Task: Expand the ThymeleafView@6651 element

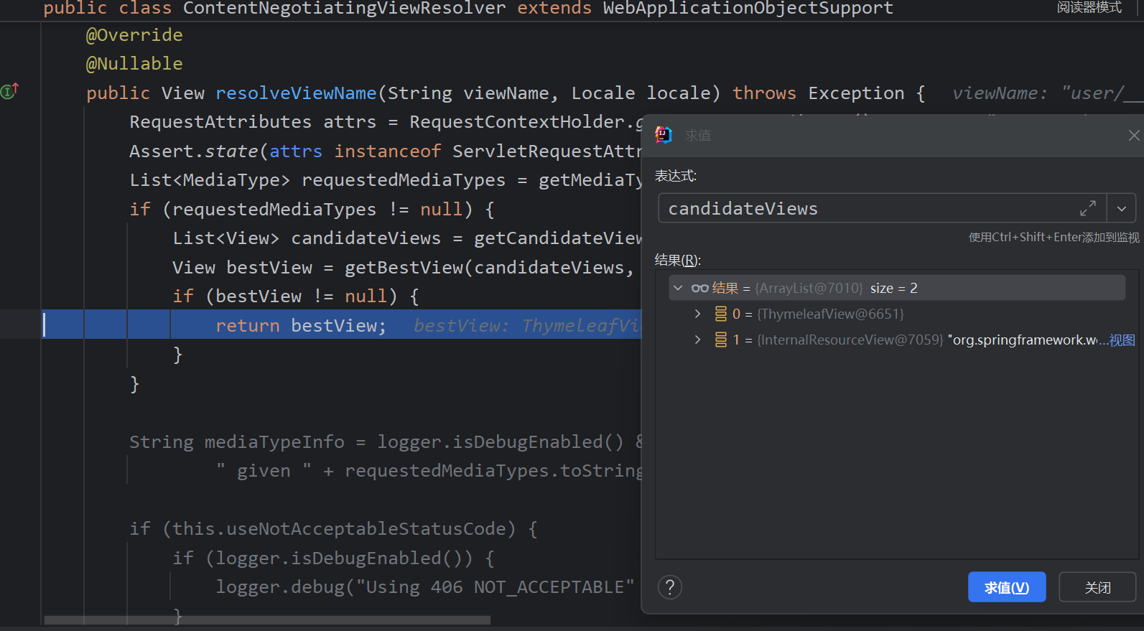Action: (697, 314)
